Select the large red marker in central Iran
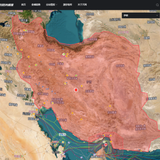 [x=76, y=90]
